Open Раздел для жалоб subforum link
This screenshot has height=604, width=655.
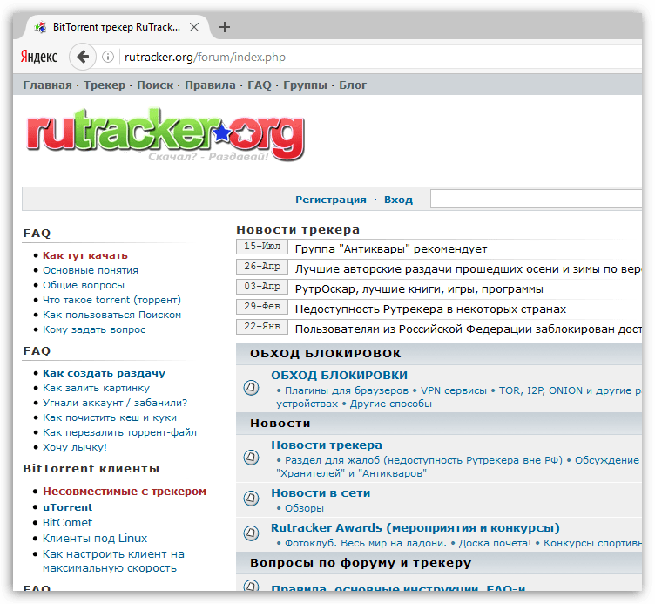423,460
